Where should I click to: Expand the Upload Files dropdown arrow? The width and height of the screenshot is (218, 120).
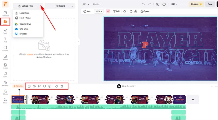coord(41,6)
